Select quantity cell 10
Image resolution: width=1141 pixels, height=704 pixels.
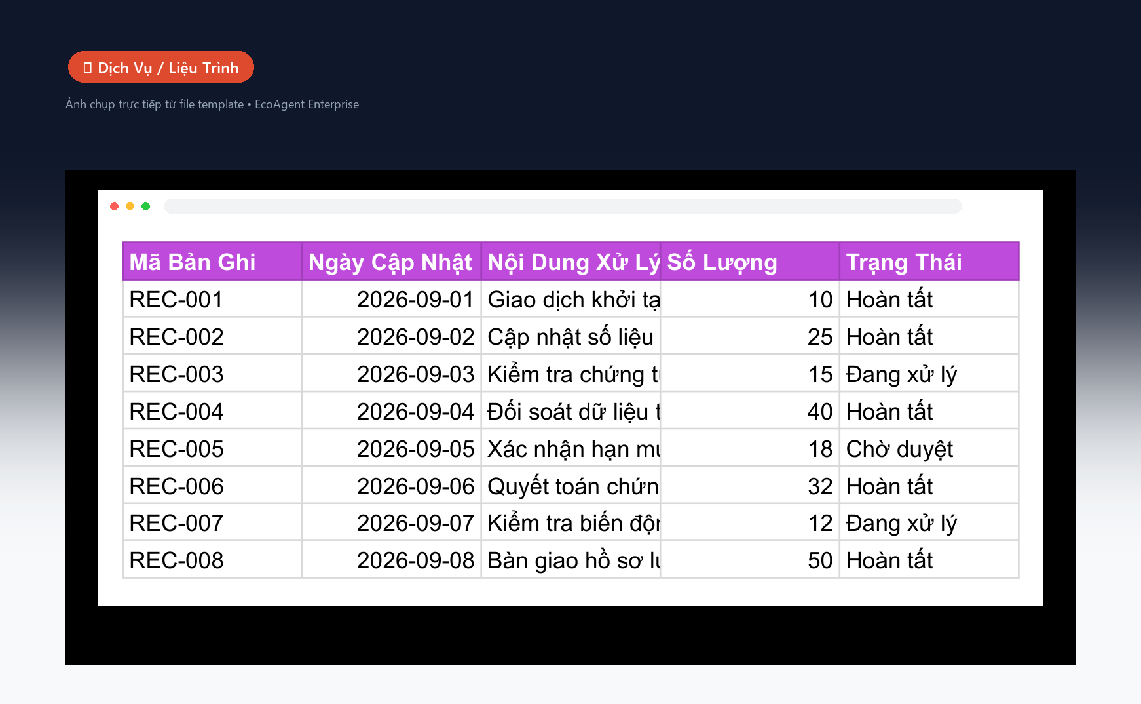[750, 299]
